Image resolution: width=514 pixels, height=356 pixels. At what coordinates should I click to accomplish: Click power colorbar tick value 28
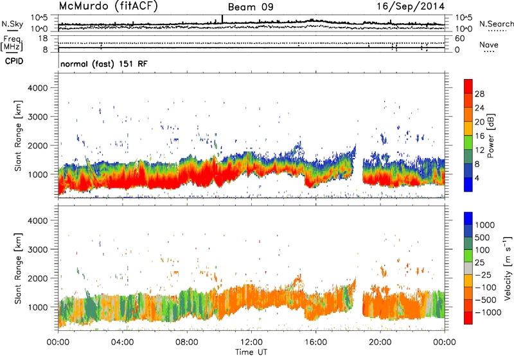tap(479, 94)
